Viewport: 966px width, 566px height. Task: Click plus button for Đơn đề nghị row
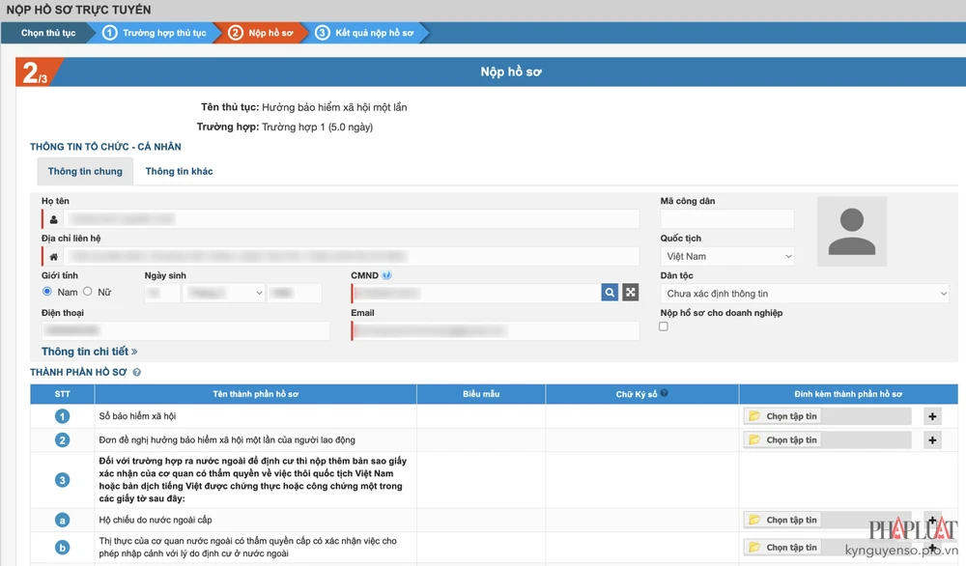tap(932, 440)
